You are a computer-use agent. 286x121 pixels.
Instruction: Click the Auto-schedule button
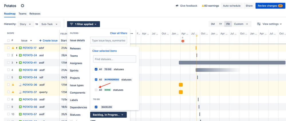click(x=232, y=6)
